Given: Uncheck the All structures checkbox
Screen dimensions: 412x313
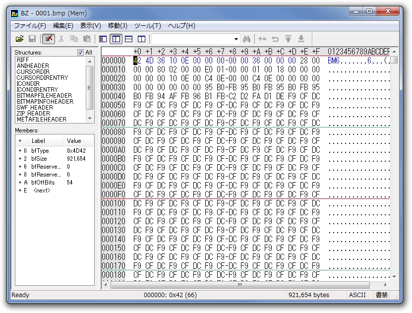Looking at the screenshot, I should 80,52.
